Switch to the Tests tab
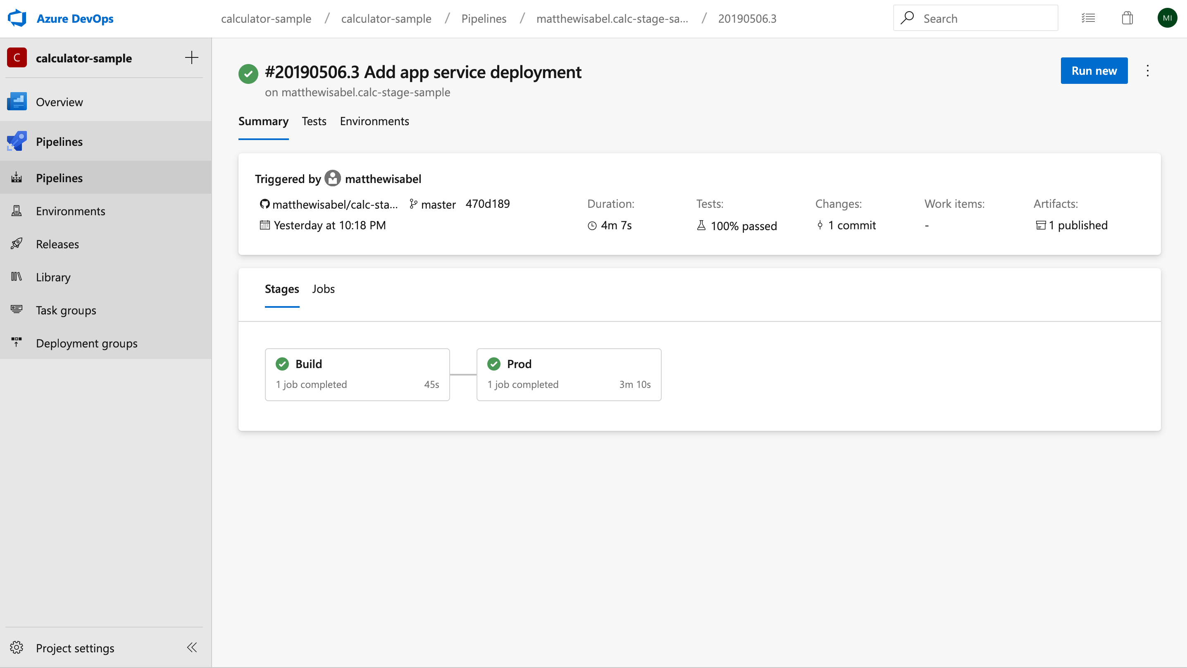The image size is (1187, 668). pyautogui.click(x=314, y=121)
